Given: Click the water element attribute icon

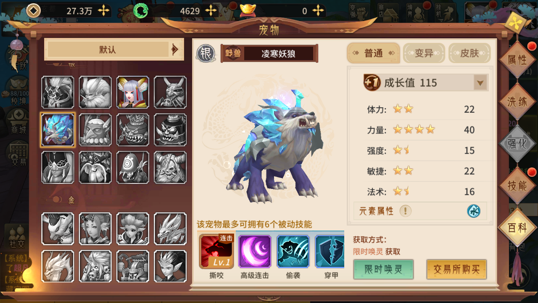Looking at the screenshot, I should click(x=474, y=211).
